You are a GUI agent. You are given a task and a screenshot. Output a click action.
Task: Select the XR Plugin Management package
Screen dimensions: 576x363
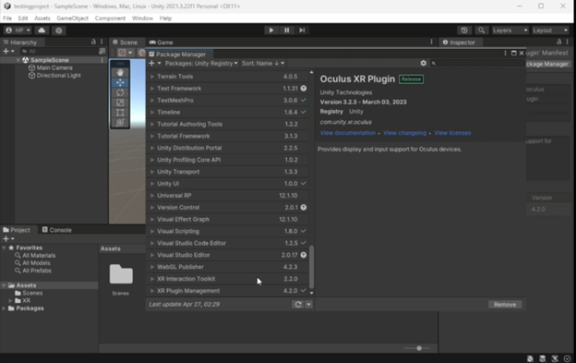point(228,291)
